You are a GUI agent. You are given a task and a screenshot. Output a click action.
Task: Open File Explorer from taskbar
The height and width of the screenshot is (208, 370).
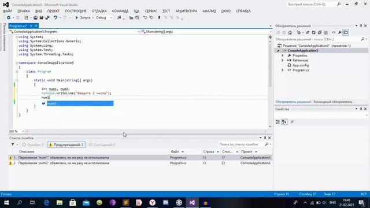pyautogui.click(x=60, y=203)
